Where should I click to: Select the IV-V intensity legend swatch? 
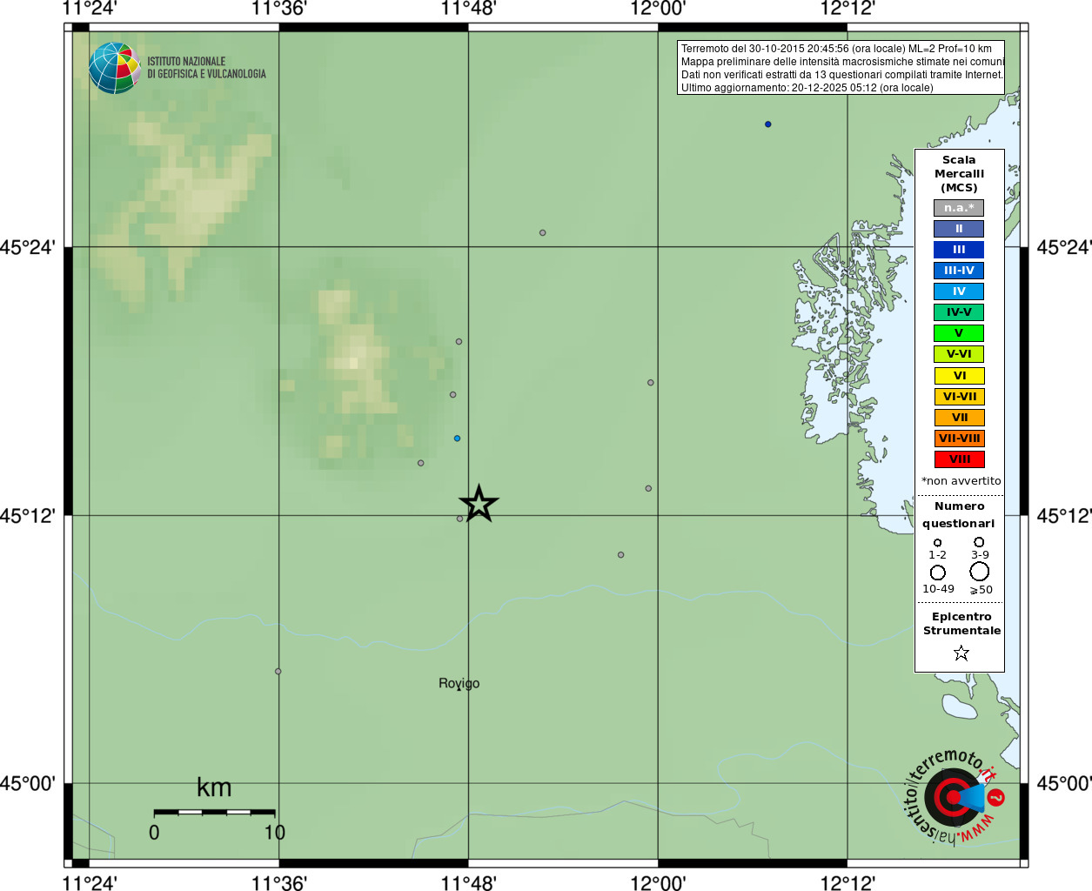pyautogui.click(x=959, y=312)
